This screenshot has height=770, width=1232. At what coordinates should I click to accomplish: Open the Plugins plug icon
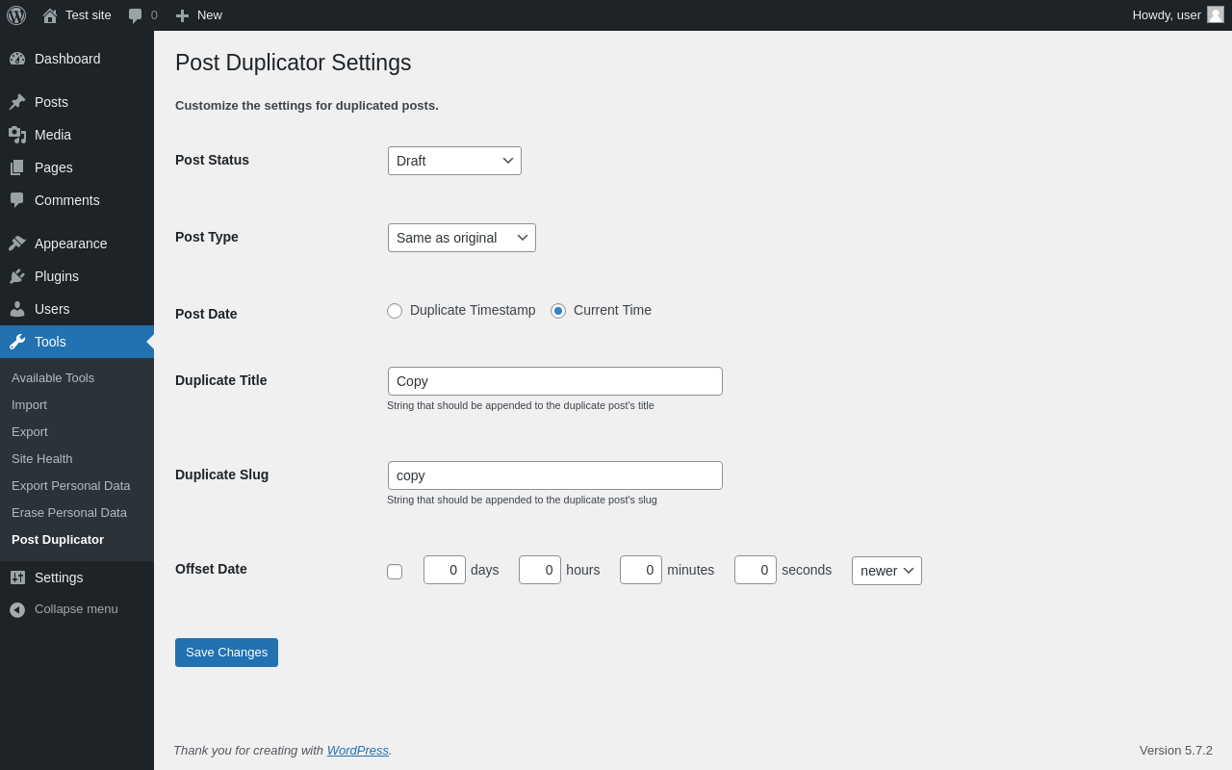(17, 276)
